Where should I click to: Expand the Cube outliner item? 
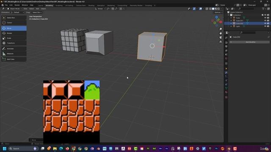231,18
